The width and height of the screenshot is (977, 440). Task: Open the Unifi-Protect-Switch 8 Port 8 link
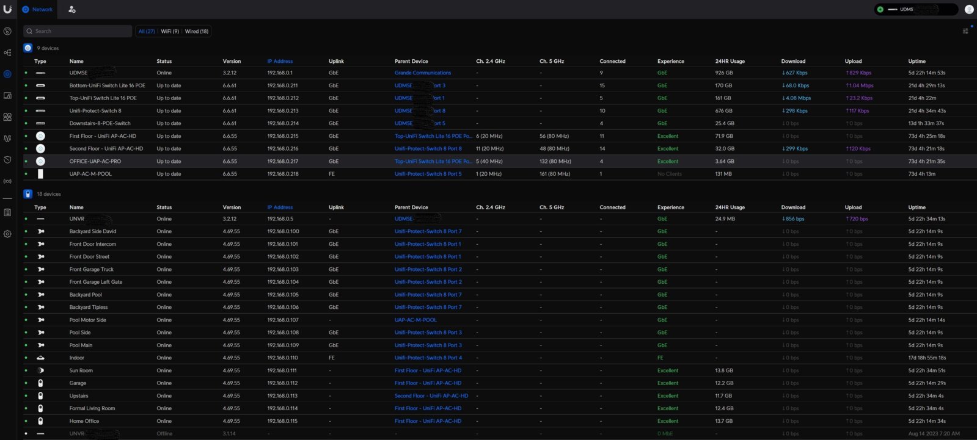pyautogui.click(x=428, y=149)
